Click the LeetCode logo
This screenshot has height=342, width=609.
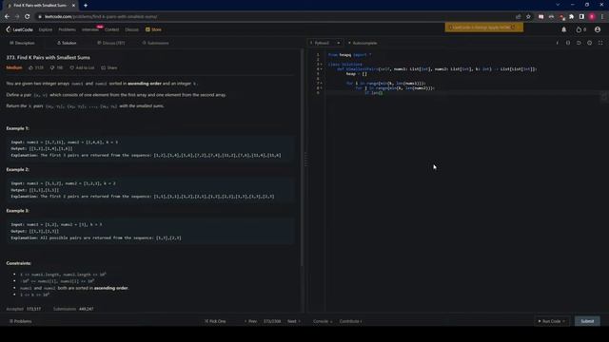(x=19, y=29)
